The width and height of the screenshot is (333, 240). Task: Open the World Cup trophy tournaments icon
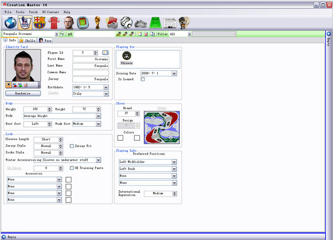98,23
